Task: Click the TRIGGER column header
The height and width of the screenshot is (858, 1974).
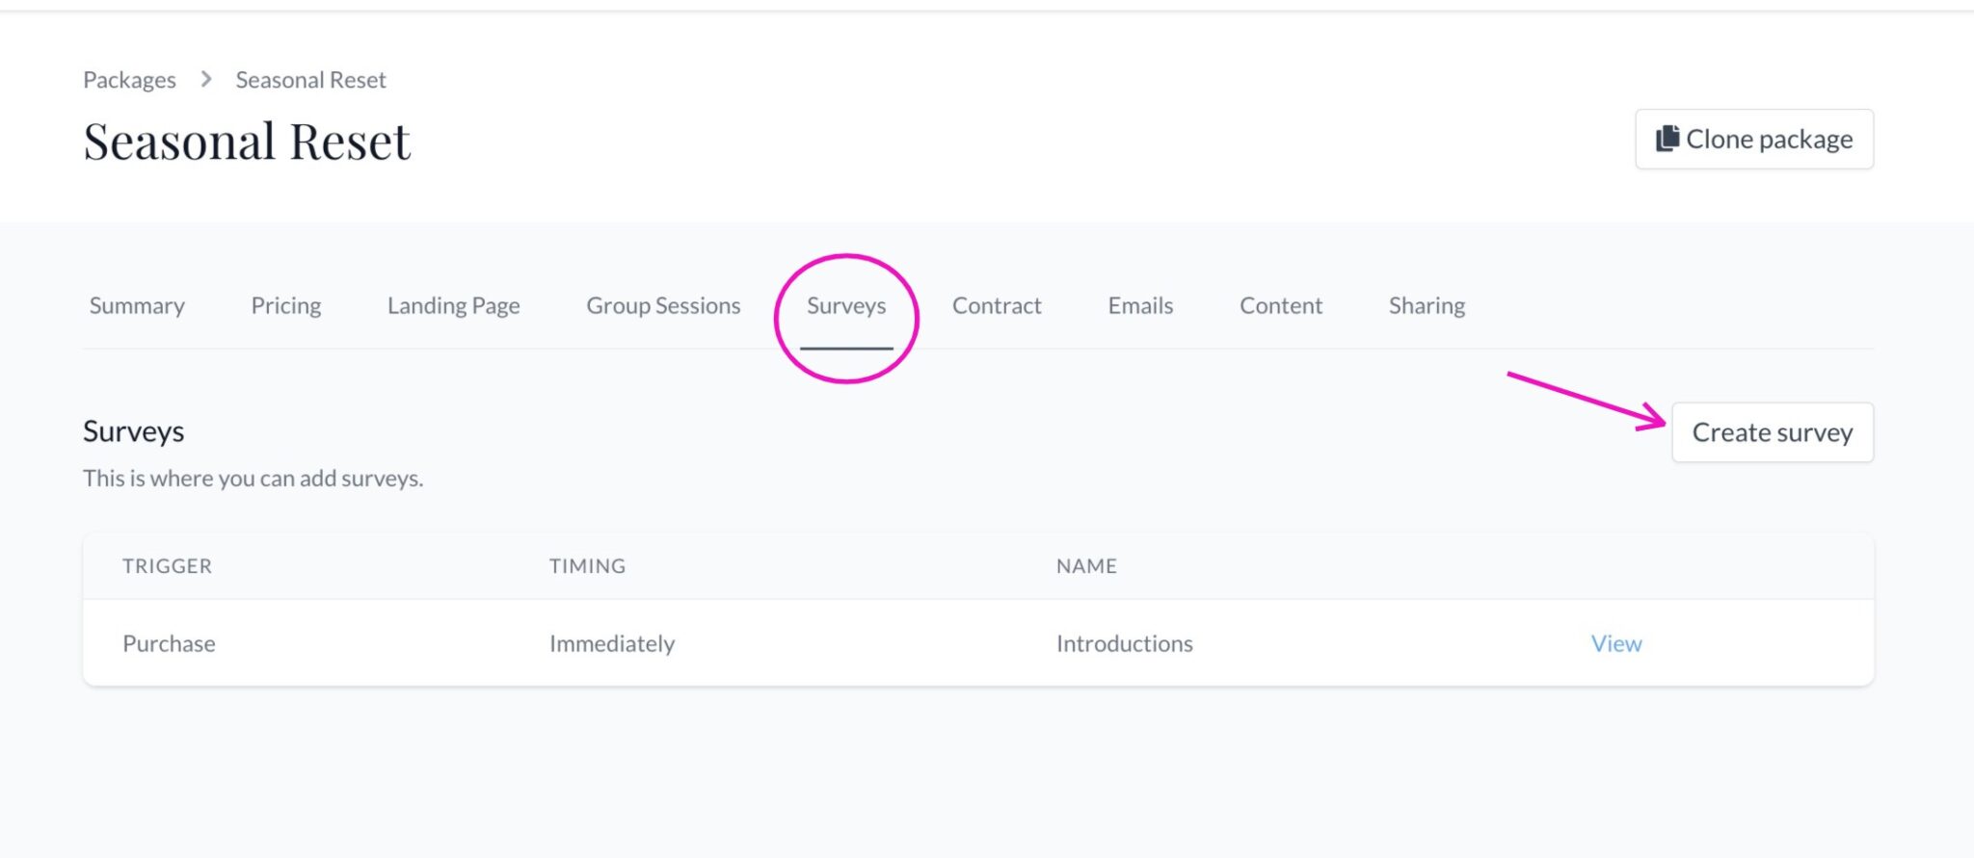Action: pyautogui.click(x=167, y=566)
